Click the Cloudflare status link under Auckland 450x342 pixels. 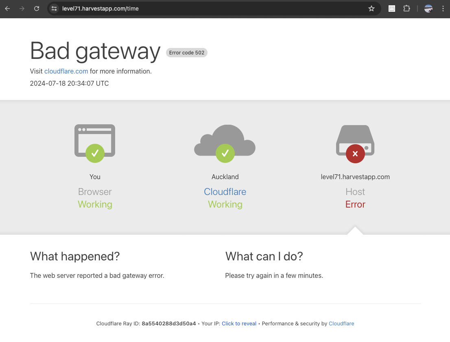tap(225, 192)
